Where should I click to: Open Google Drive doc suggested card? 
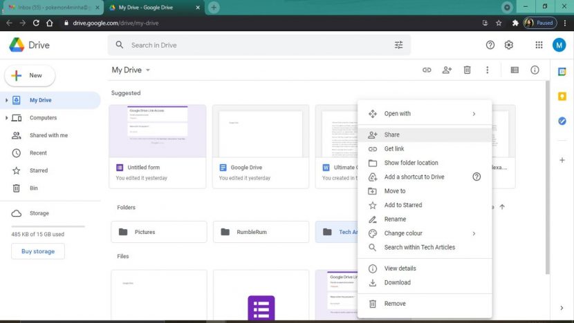[261, 146]
